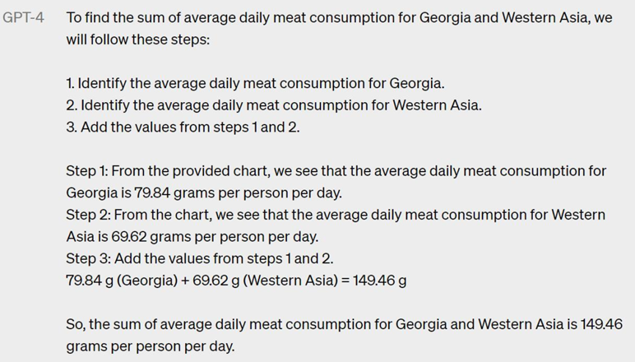This screenshot has width=635, height=362.
Task: Click the word 'So,' starting the conclusion
Action: pyautogui.click(x=76, y=325)
